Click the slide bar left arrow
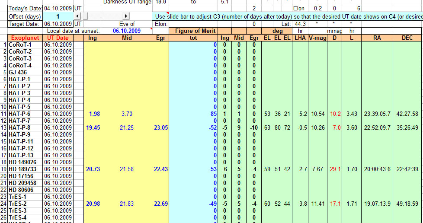Viewport: 423px width, 223px height. [77, 16]
